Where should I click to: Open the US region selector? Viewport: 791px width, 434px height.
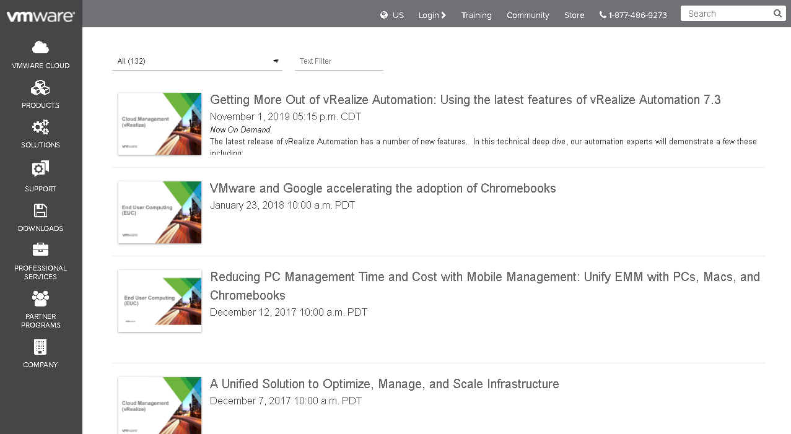[392, 15]
